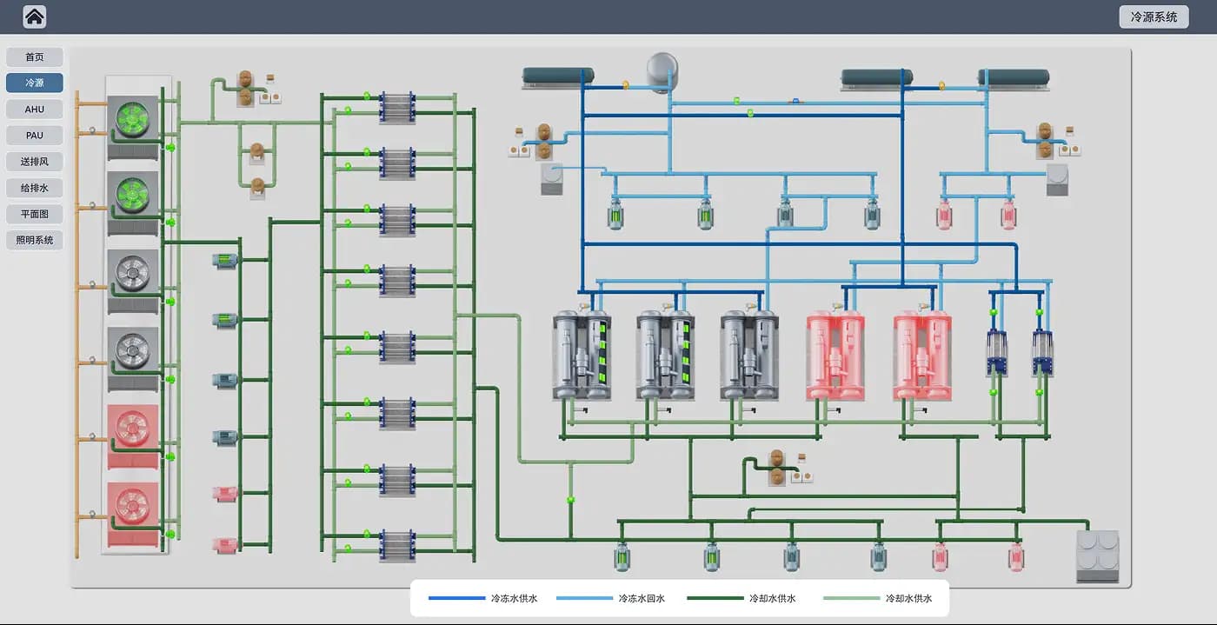The height and width of the screenshot is (625, 1217).
Task: Open the PAU sidebar page
Action: coord(35,136)
